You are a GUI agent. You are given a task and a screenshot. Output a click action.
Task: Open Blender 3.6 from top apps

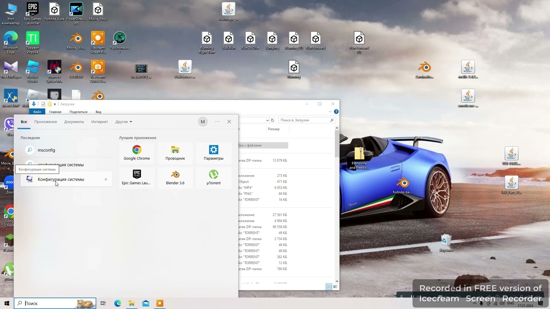[175, 178]
